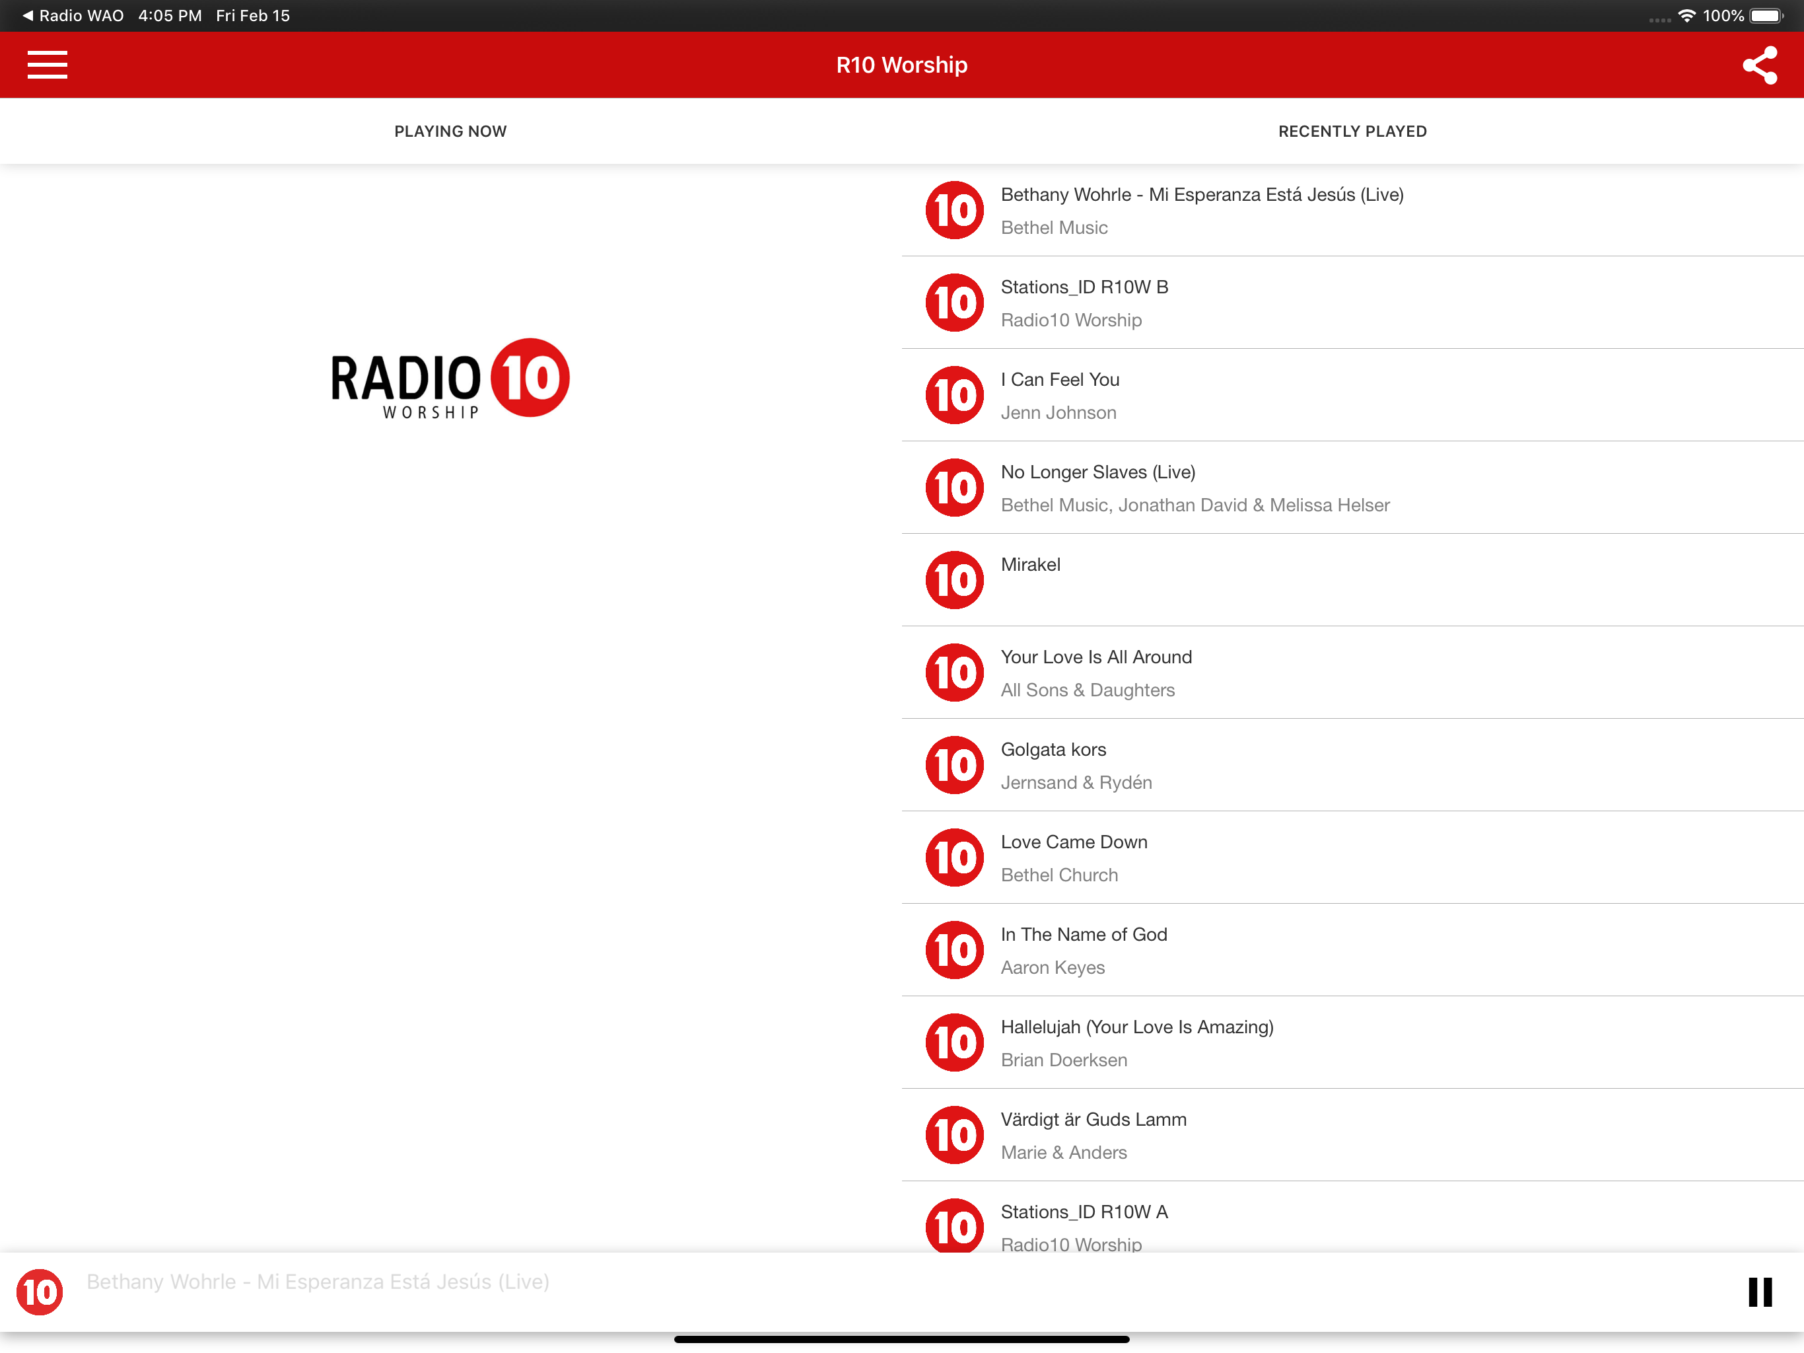Select the 'Stations_ID R10W B' title
Screen dimensions: 1804x1353
click(x=1085, y=287)
